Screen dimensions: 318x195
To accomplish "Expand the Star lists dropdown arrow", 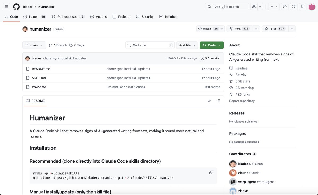I will click(292, 29).
